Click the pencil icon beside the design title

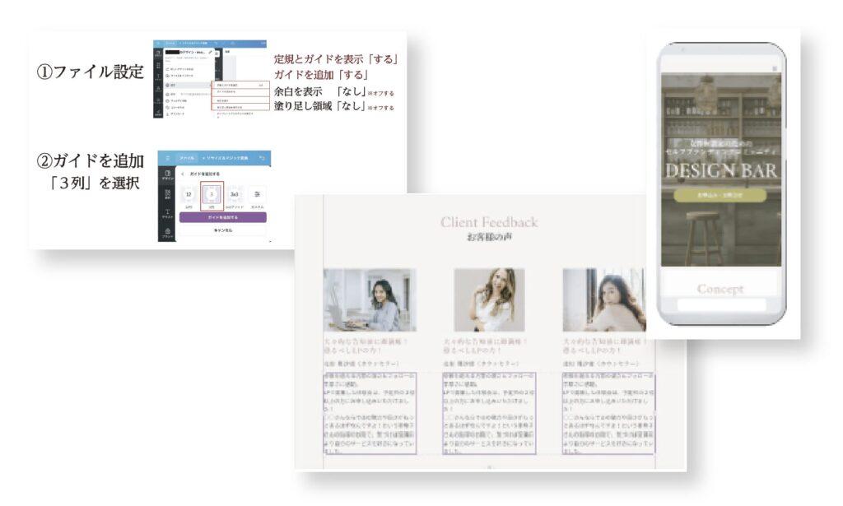tap(212, 53)
